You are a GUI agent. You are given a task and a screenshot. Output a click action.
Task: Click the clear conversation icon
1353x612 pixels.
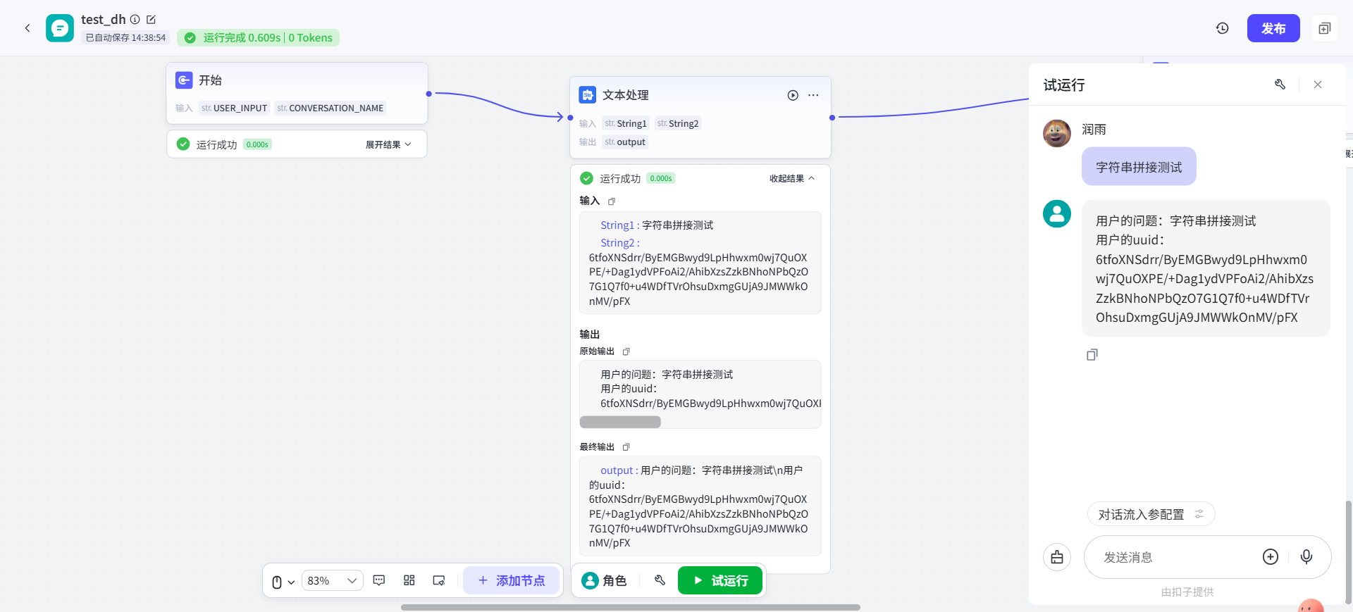pyautogui.click(x=1057, y=558)
